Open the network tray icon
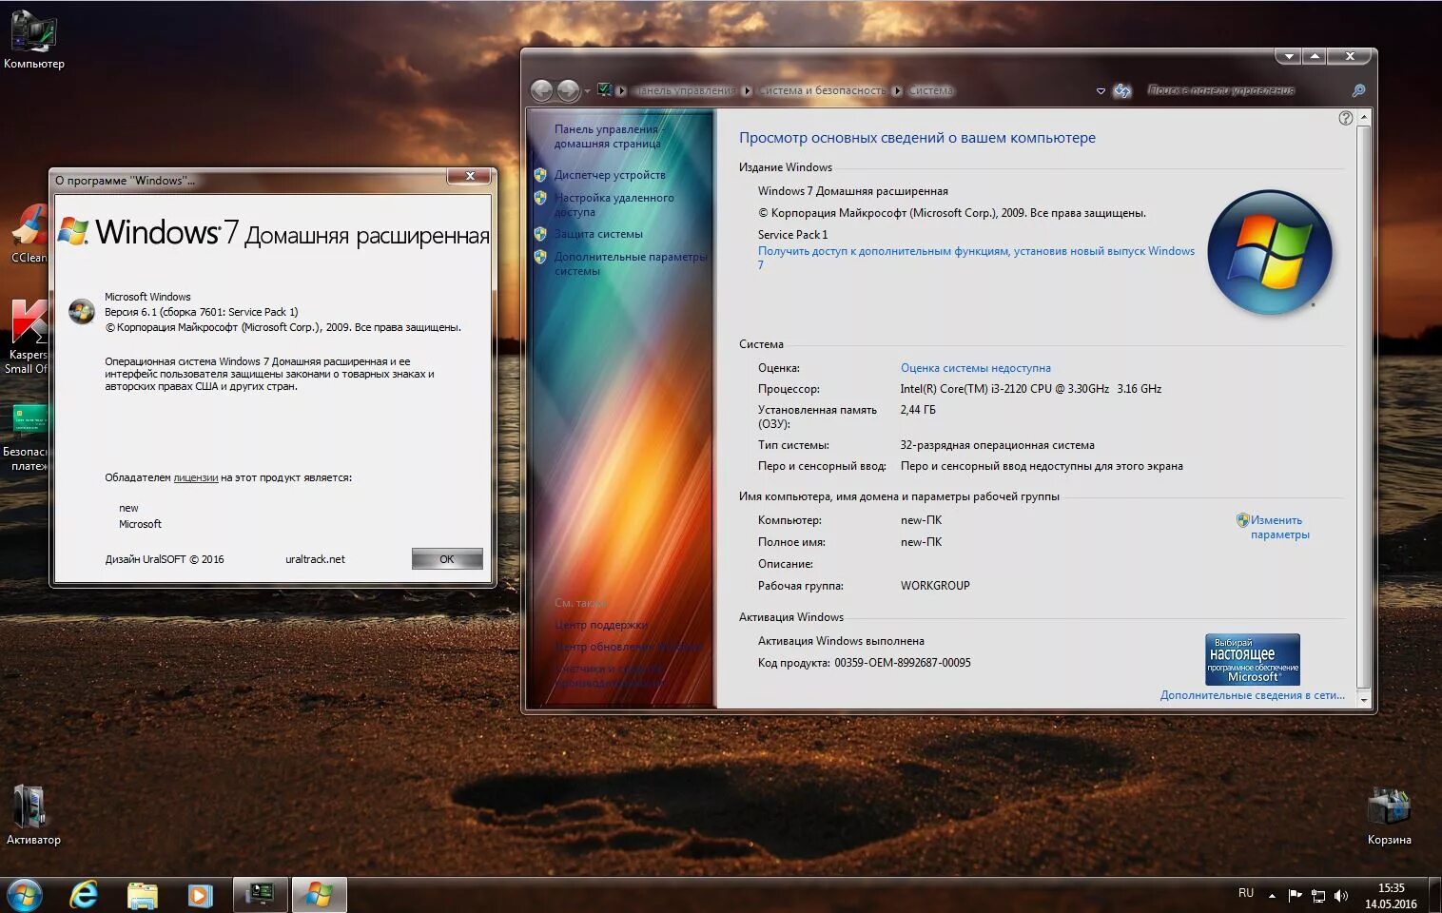The width and height of the screenshot is (1442, 913). 1318,895
